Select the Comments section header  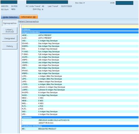point(80,117)
